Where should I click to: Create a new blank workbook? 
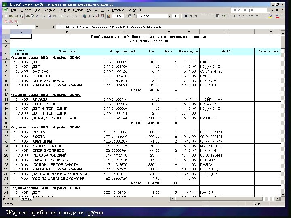click(x=6, y=16)
